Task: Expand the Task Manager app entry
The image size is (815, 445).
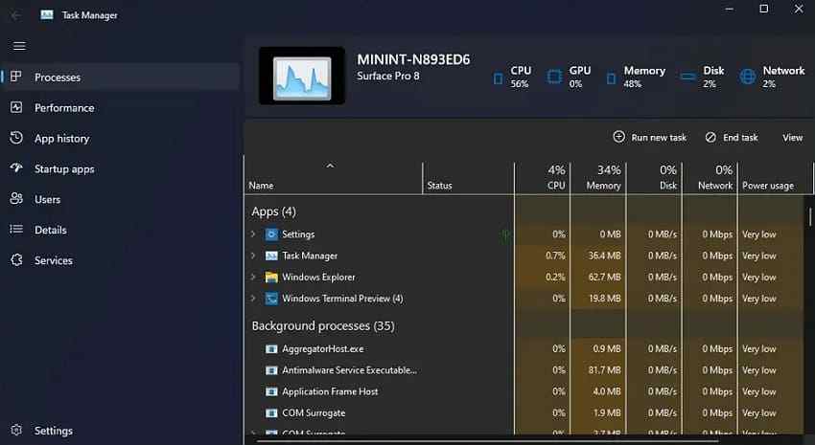Action: click(x=253, y=256)
